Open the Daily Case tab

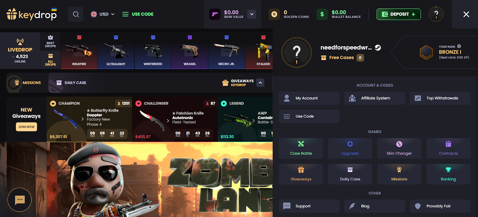[71, 83]
